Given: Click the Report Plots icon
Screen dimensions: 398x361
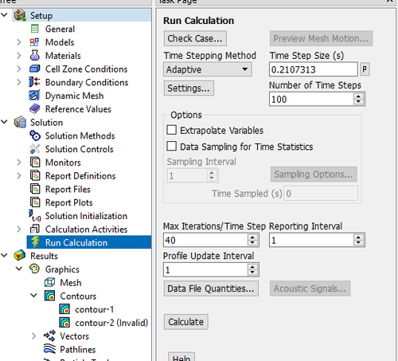Looking at the screenshot, I should (35, 202).
